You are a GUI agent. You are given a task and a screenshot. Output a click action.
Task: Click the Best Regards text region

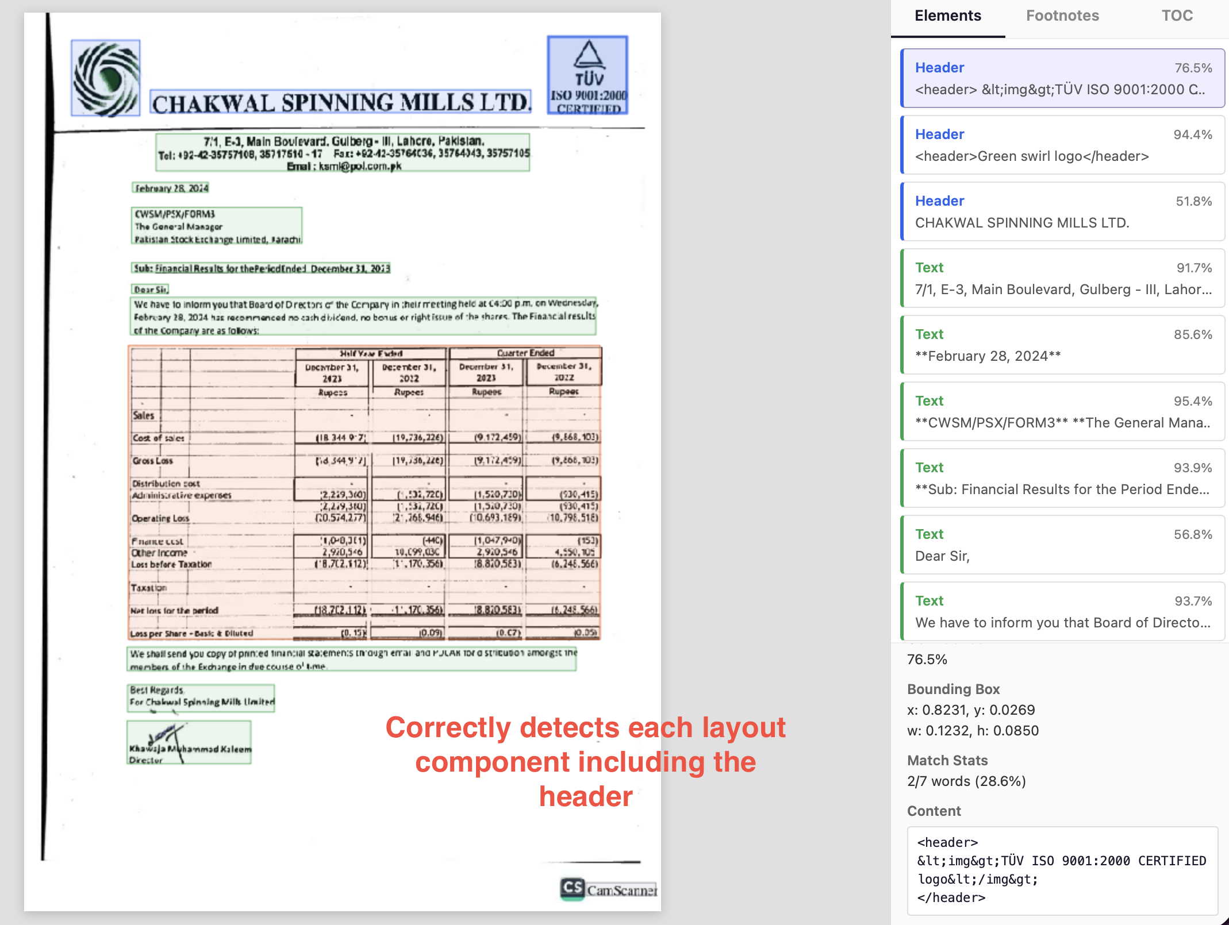(201, 697)
